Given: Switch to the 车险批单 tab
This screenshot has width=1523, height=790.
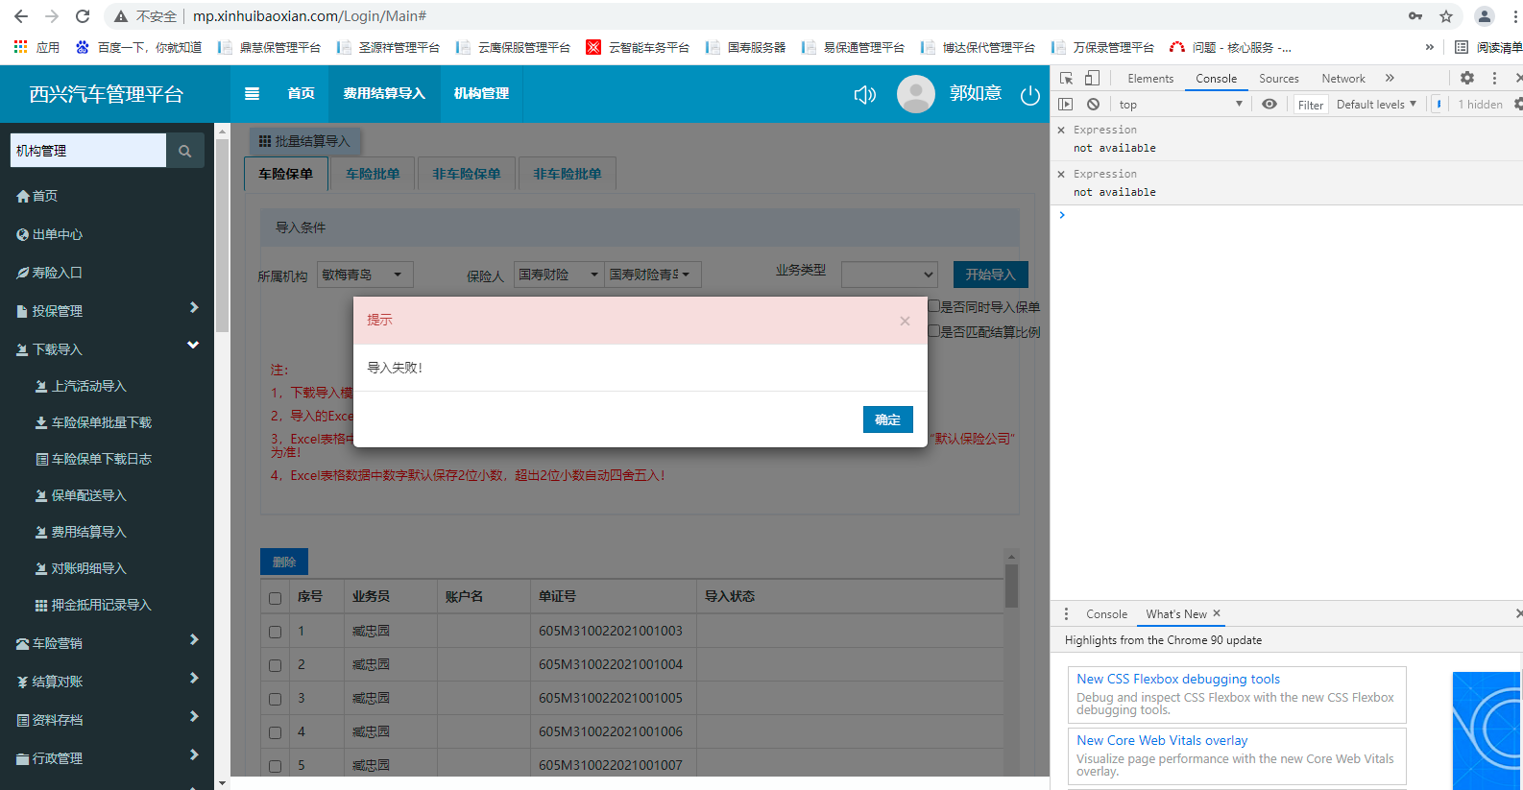Looking at the screenshot, I should [373, 174].
